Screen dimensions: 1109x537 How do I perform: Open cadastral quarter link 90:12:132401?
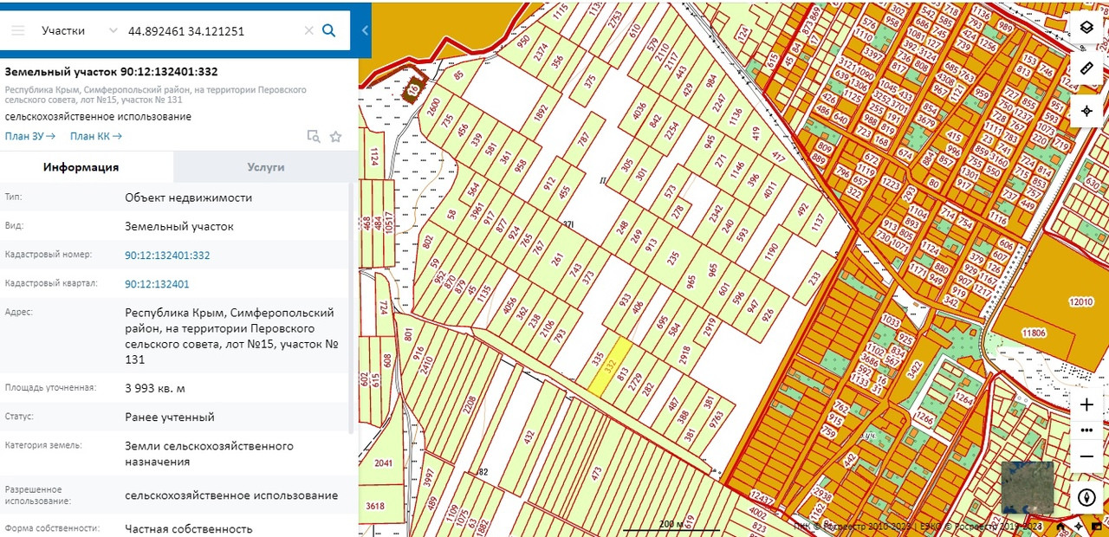(x=157, y=284)
